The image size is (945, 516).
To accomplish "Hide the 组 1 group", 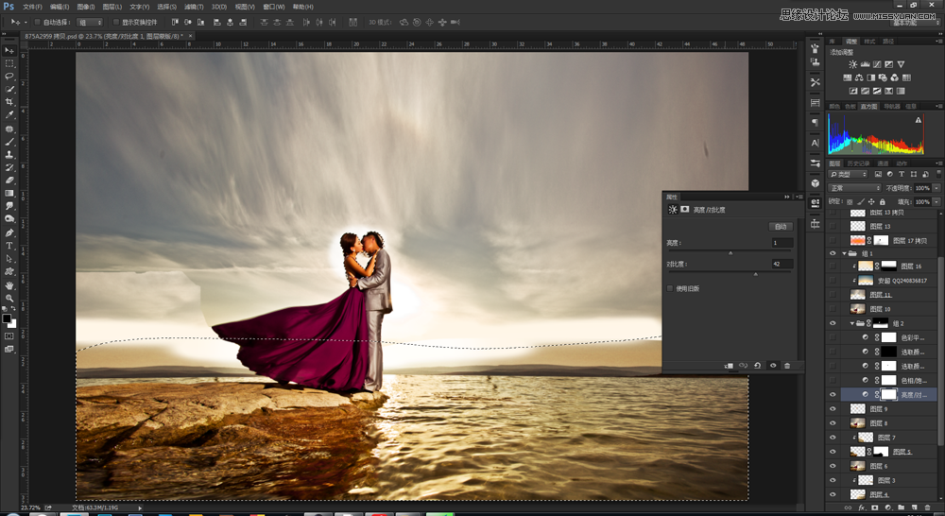I will click(x=833, y=254).
